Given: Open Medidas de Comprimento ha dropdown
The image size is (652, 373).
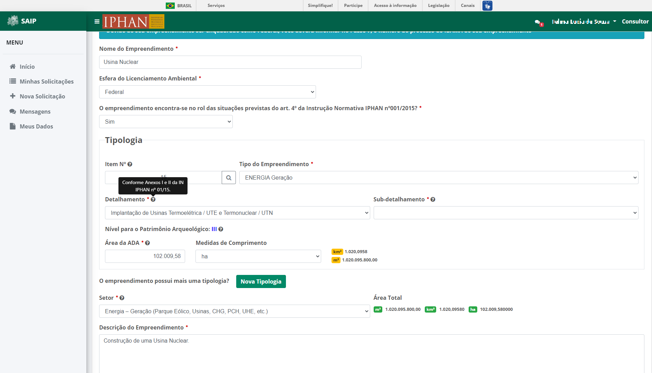Looking at the screenshot, I should (258, 256).
